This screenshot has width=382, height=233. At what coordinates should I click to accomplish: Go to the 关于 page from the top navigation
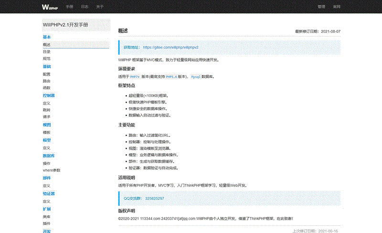[x=99, y=7]
